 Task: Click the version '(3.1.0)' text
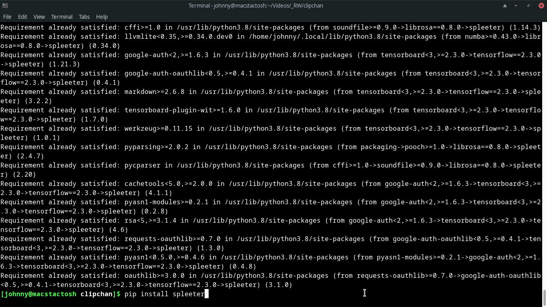[279, 285]
